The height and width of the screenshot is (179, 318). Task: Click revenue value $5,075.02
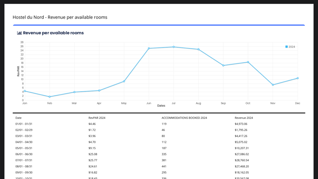(x=241, y=142)
